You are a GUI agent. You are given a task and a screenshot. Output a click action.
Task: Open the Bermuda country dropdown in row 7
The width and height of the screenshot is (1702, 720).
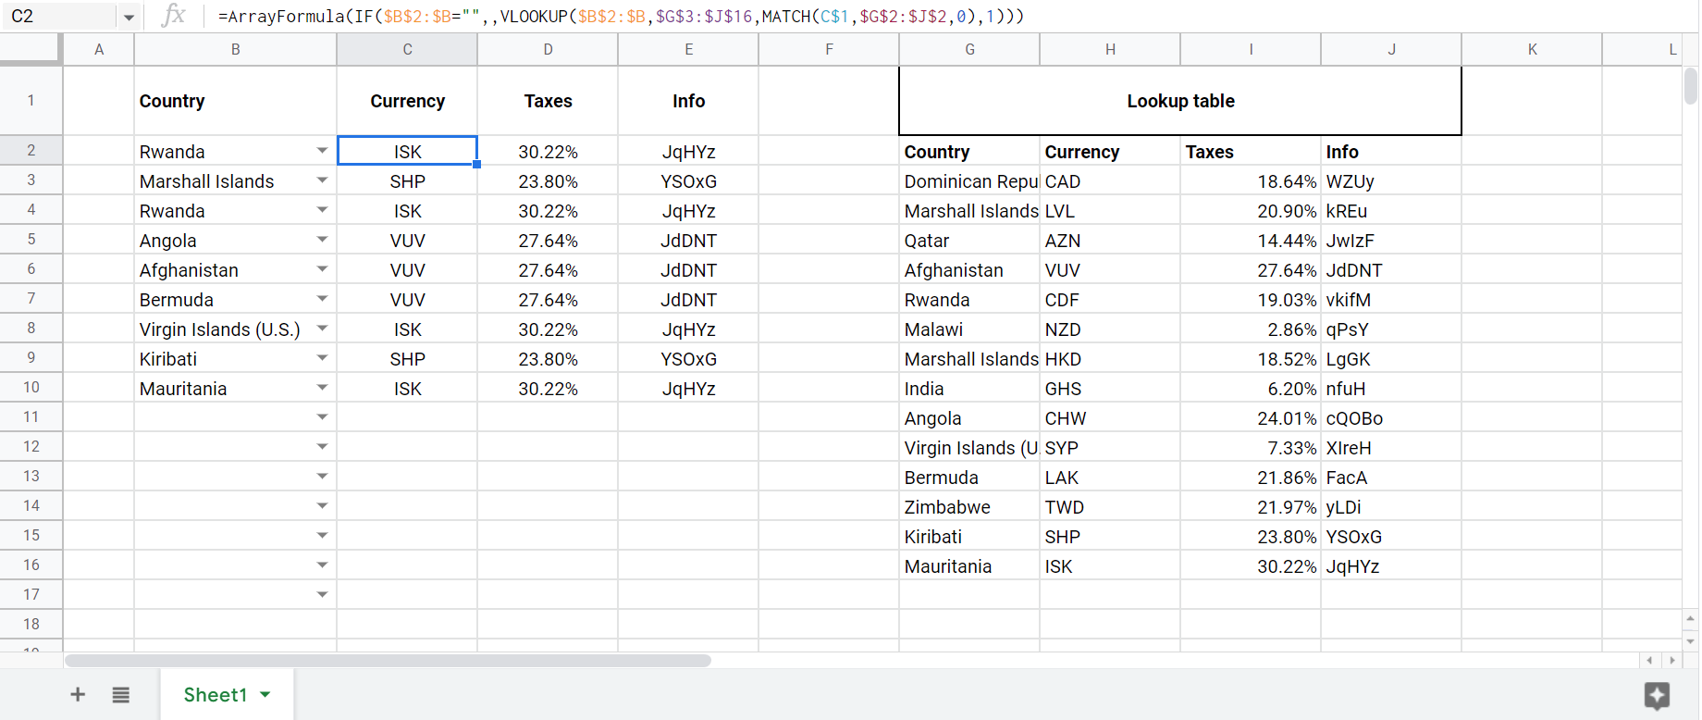(x=322, y=298)
